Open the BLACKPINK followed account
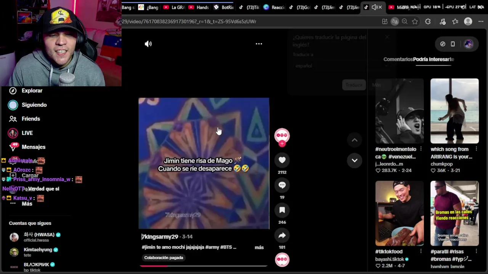Viewport: 488px width, 274px height. 32,266
